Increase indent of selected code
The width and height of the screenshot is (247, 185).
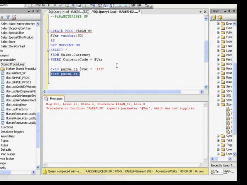click(x=139, y=5)
